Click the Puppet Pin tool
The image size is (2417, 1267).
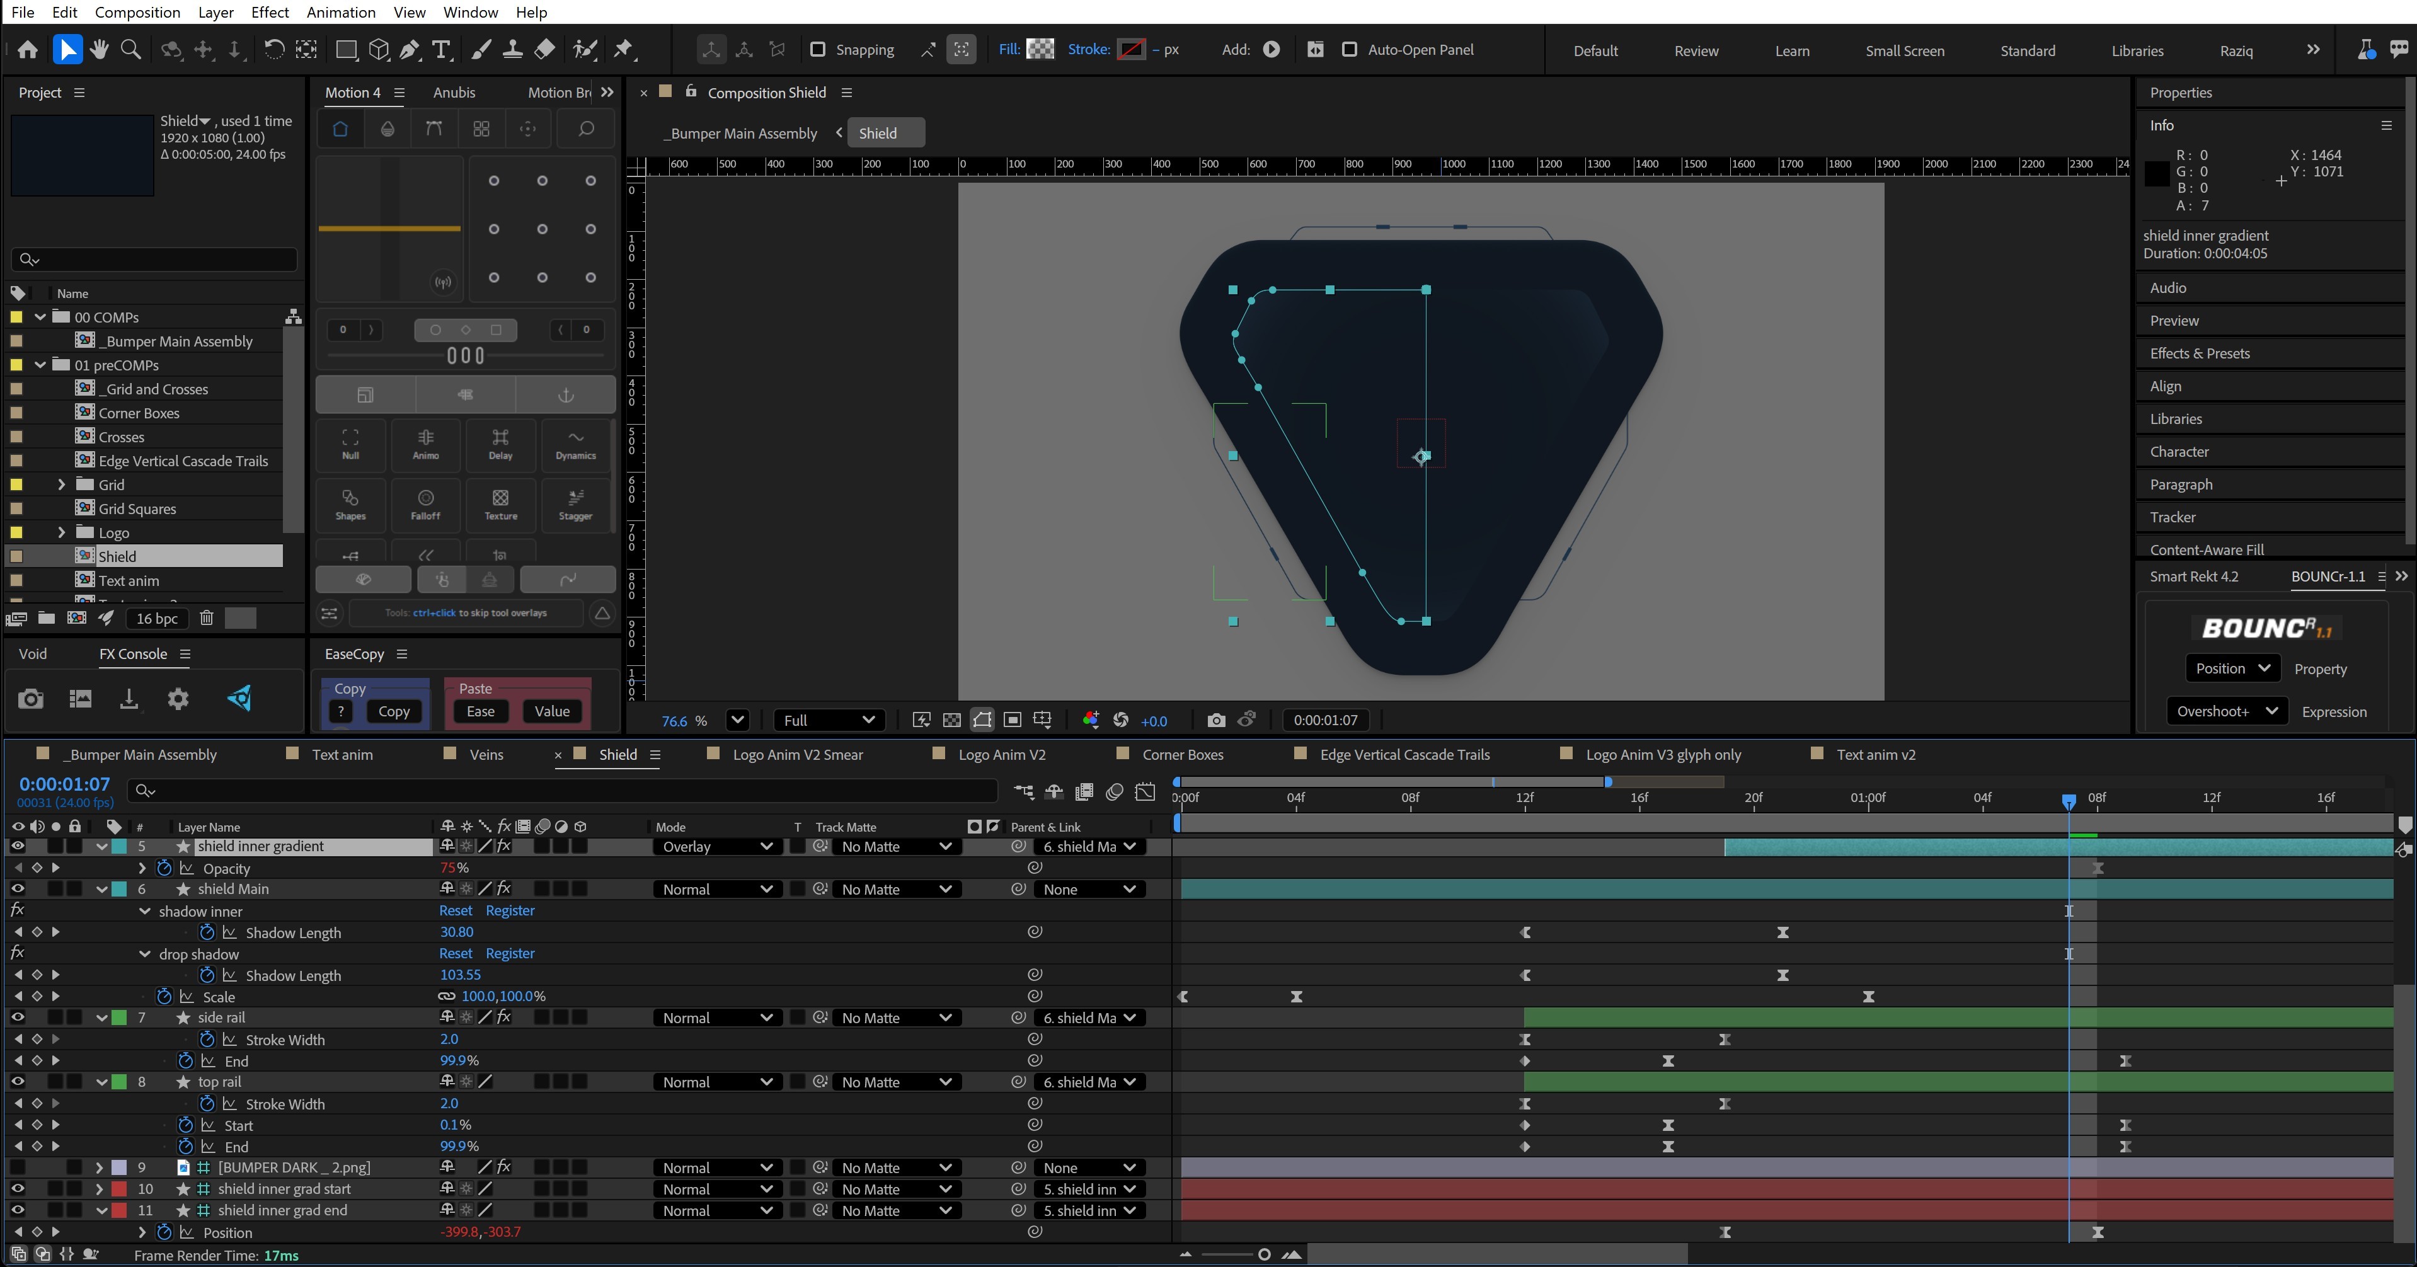[623, 50]
